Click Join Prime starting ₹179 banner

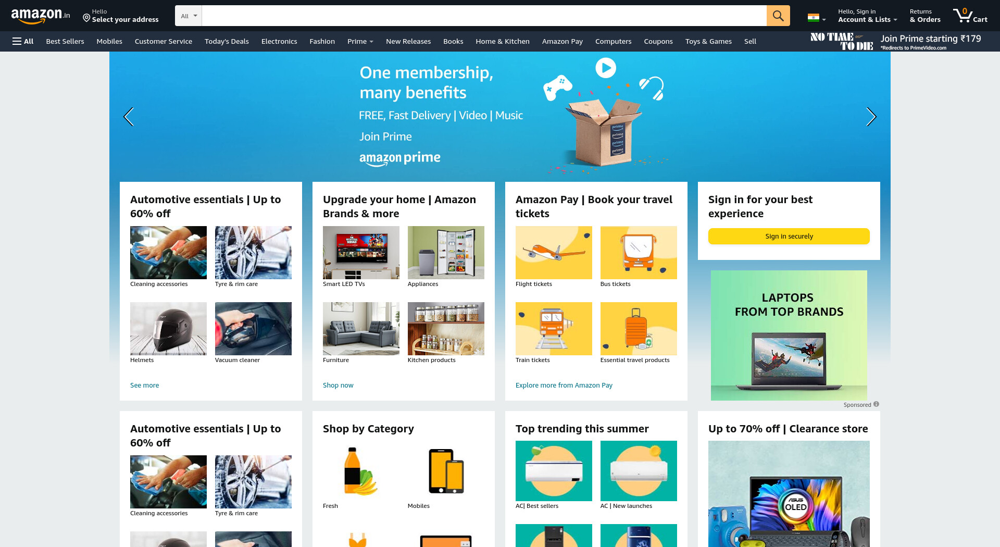[896, 41]
